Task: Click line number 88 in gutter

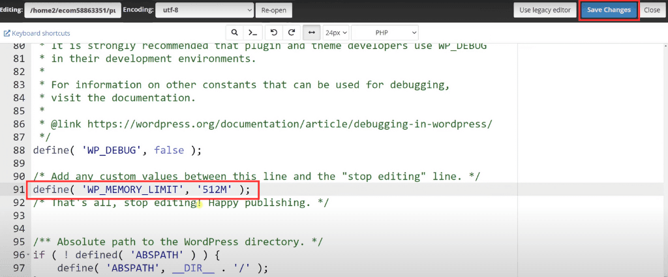Action: coord(20,150)
